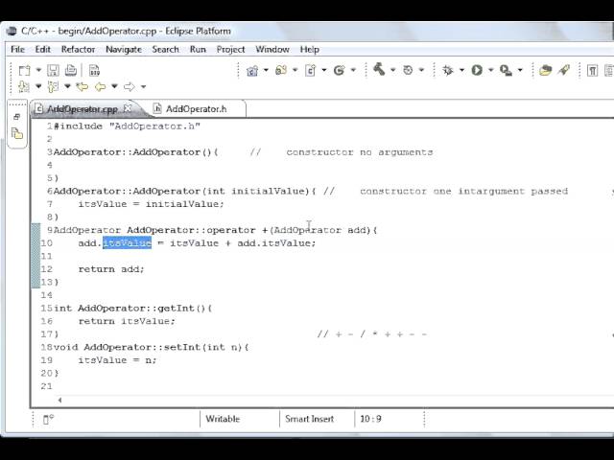
Task: Click the #include "AddOperator.h" line
Action: [127, 126]
